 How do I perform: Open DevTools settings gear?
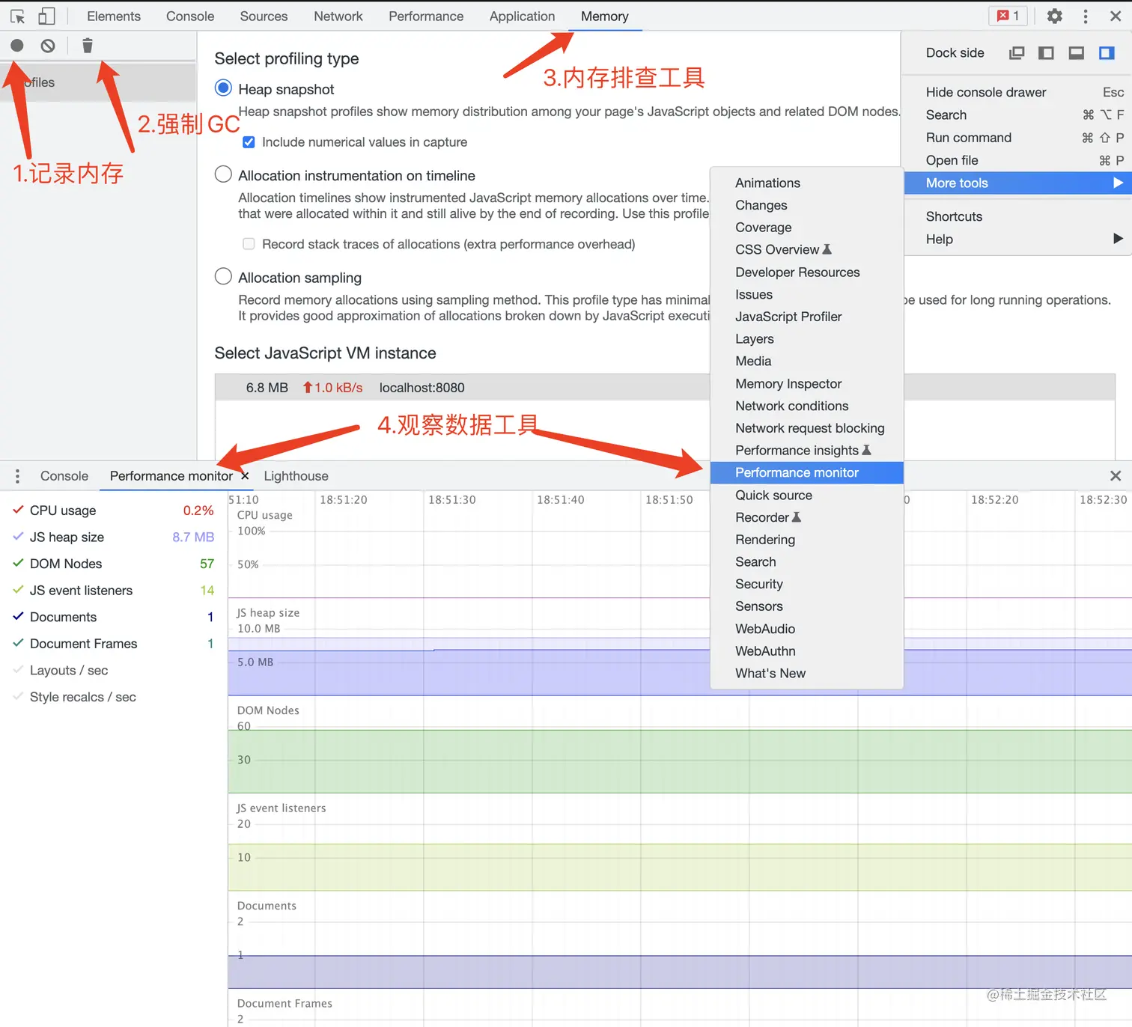pos(1054,16)
